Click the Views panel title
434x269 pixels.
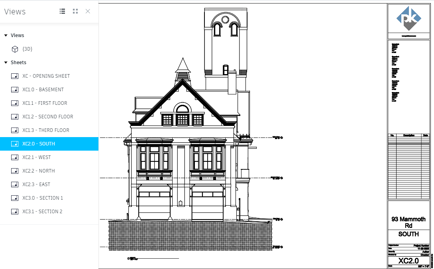(15, 12)
